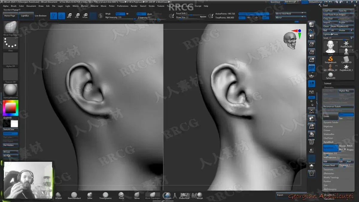
Task: Select the TrimDynamic brush
Action: click(106, 196)
